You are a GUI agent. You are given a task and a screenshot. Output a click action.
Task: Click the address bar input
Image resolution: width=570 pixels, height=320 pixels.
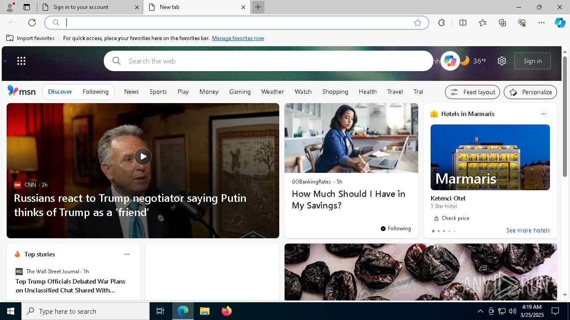pos(236,23)
